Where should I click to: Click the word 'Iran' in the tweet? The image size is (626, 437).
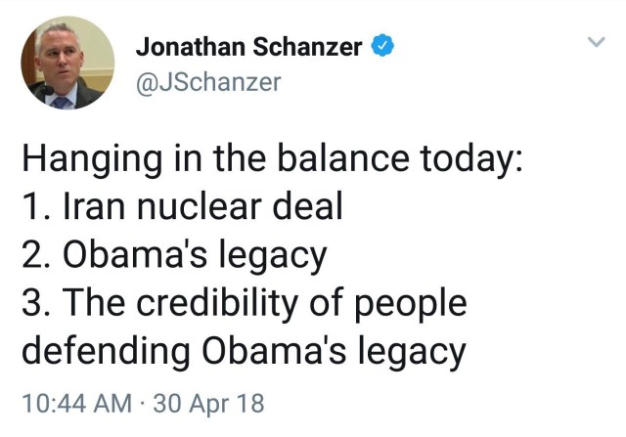click(x=91, y=207)
